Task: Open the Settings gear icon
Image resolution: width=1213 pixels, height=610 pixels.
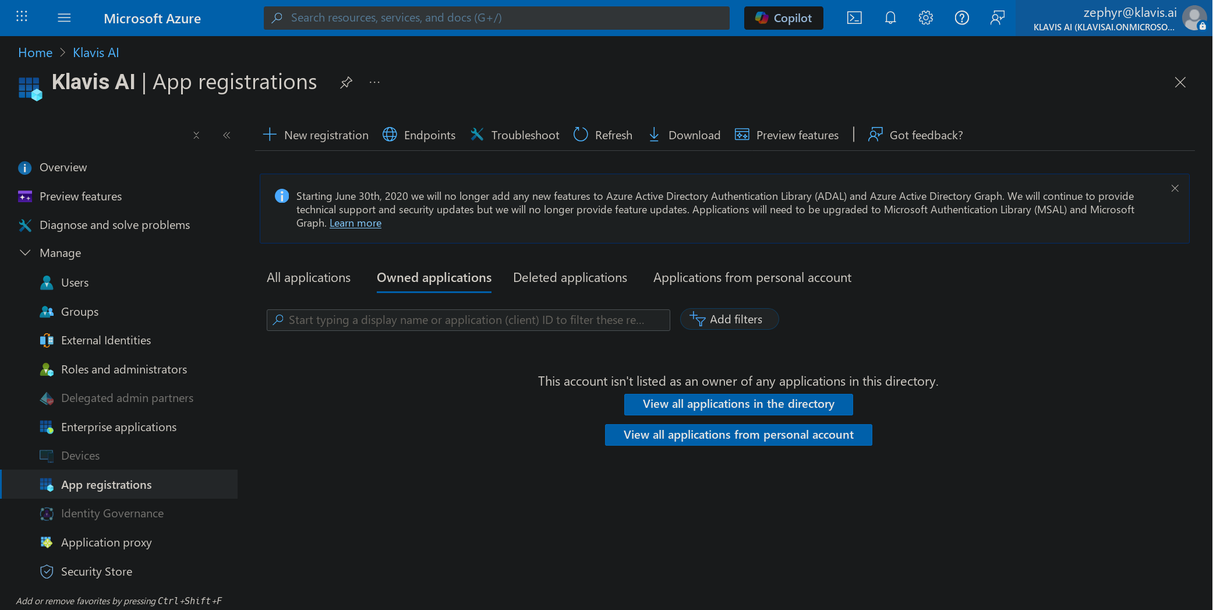Action: click(x=925, y=17)
